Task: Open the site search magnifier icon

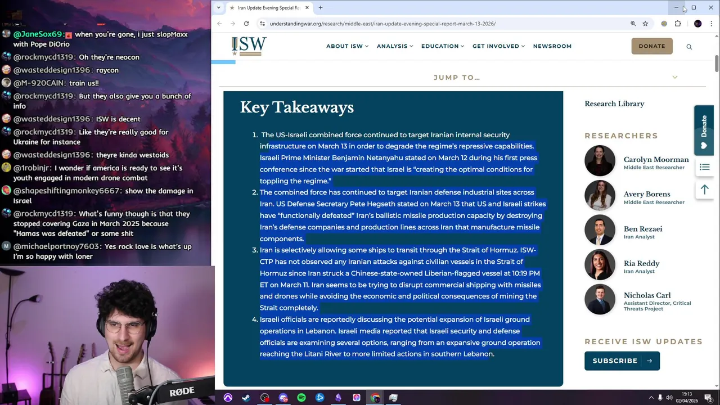Action: 689,47
